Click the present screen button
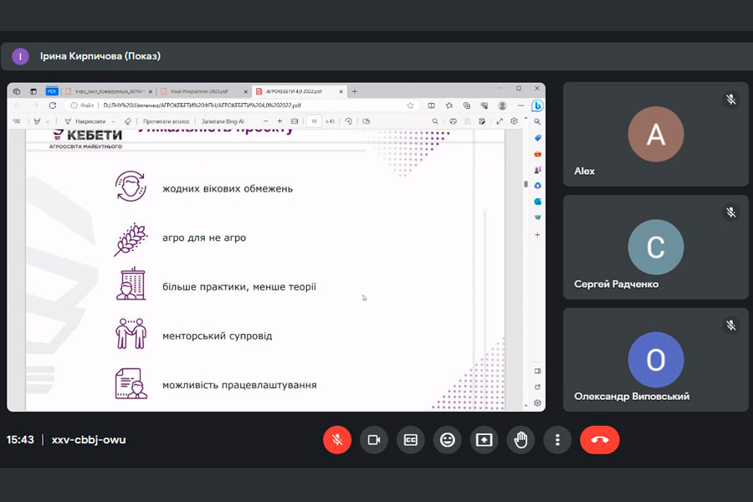This screenshot has width=753, height=502. pos(484,439)
